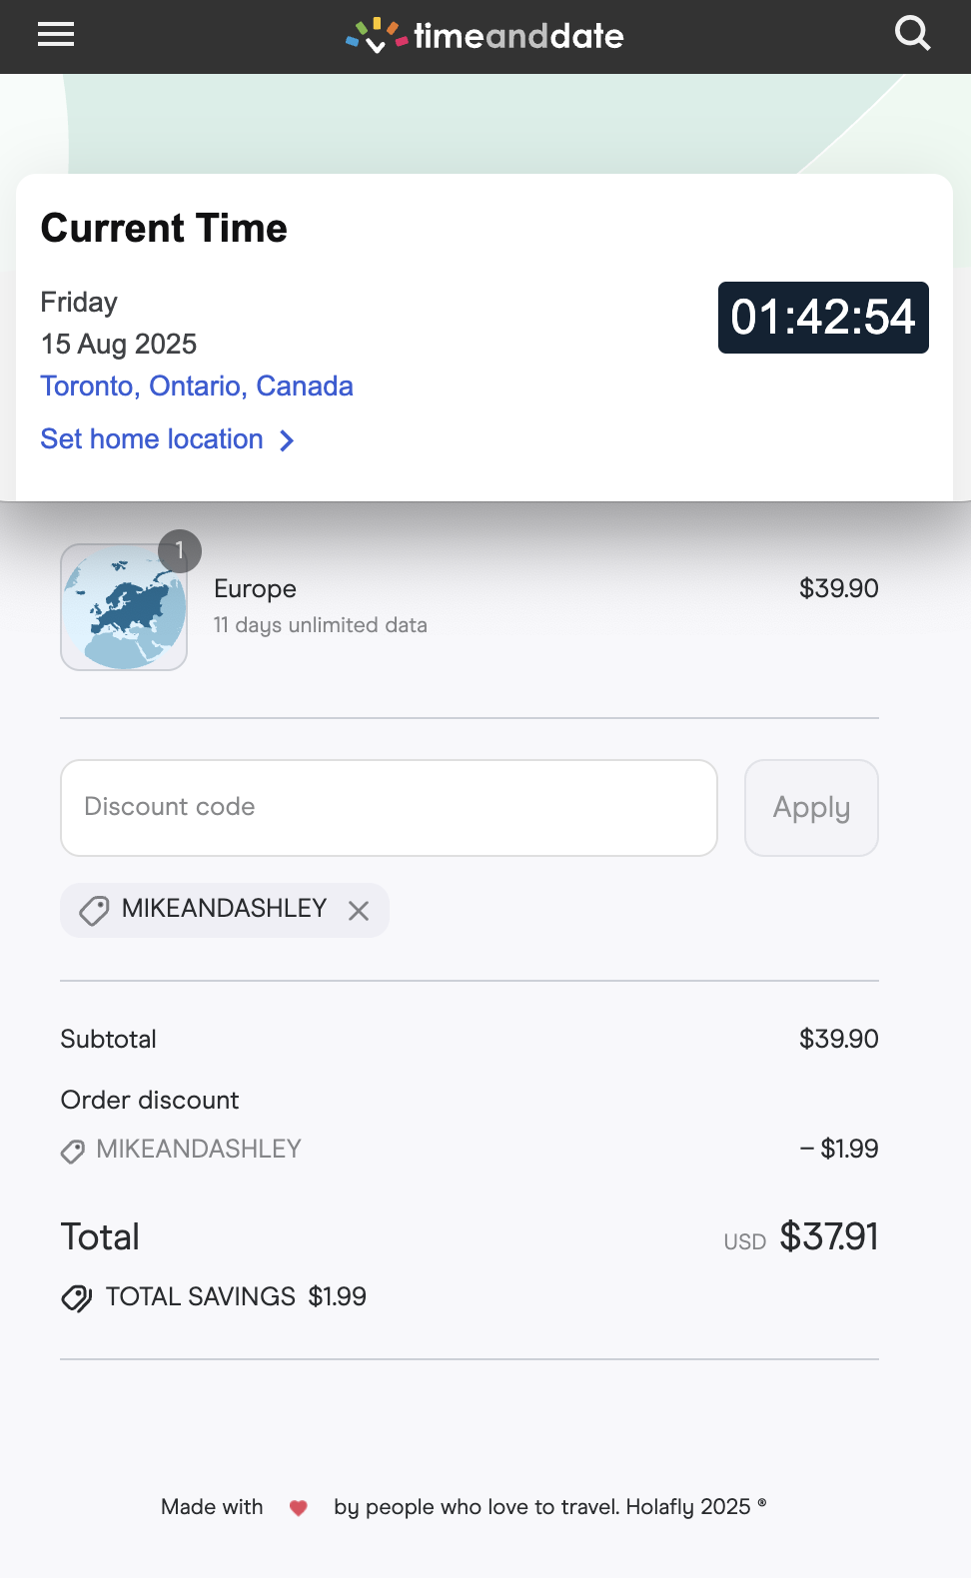Click the timeanddate logo

[x=485, y=36]
